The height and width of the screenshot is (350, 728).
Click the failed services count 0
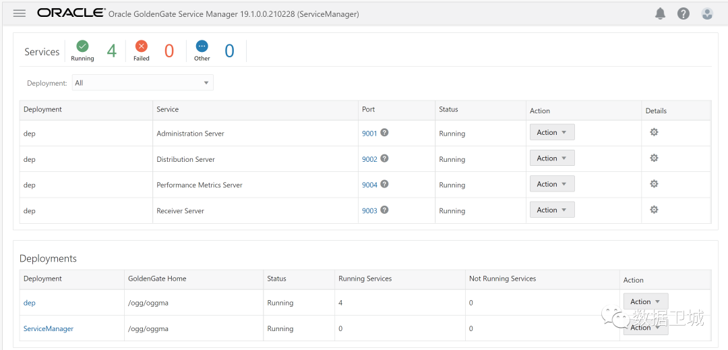pyautogui.click(x=169, y=51)
